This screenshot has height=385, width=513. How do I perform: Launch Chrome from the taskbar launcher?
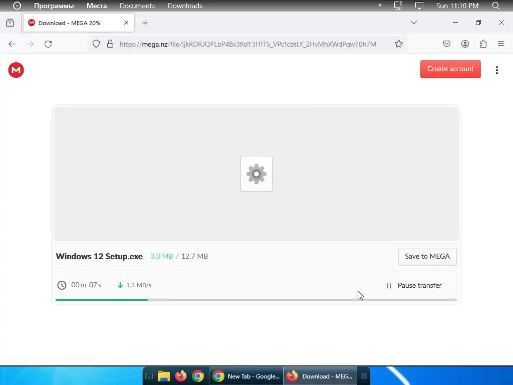[197, 376]
